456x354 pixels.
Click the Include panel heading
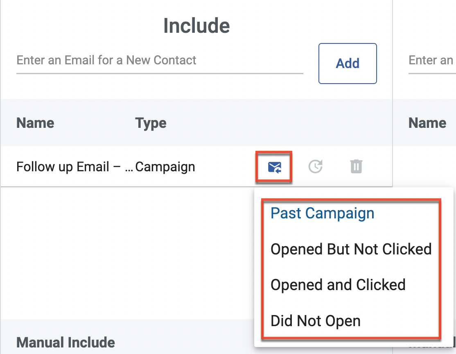pos(196,26)
